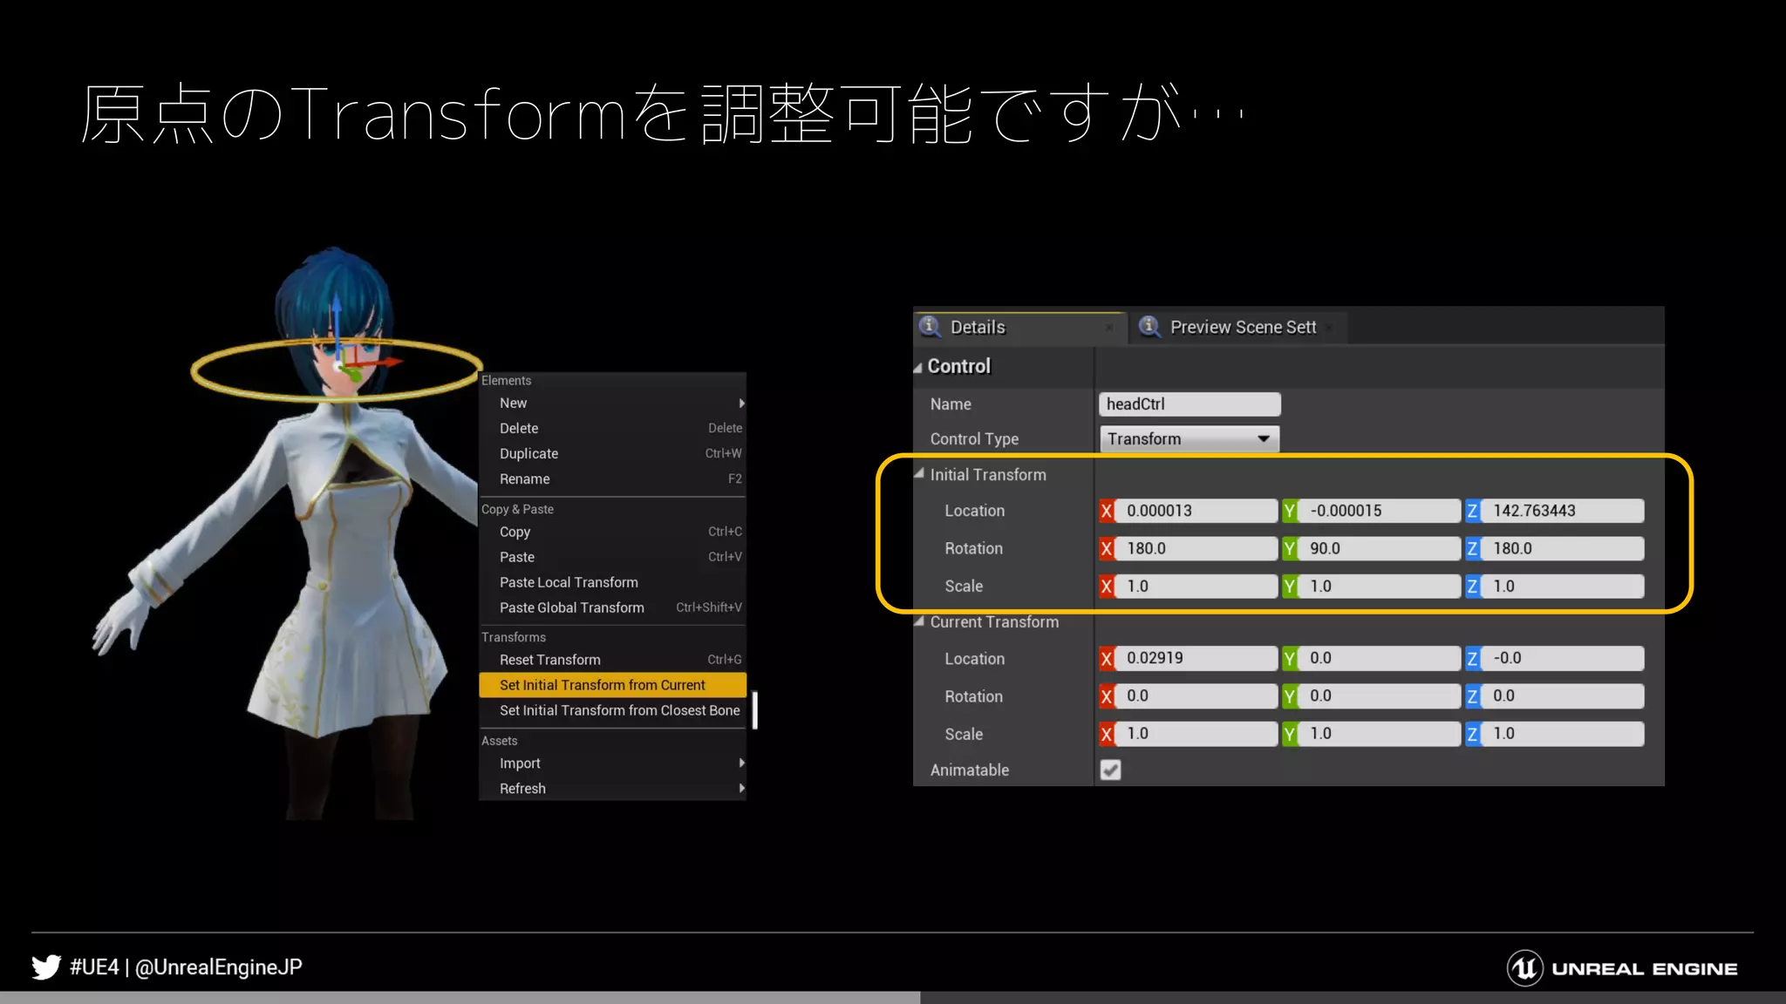1786x1004 pixels.
Task: Toggle the Animatable checkbox
Action: (1110, 770)
